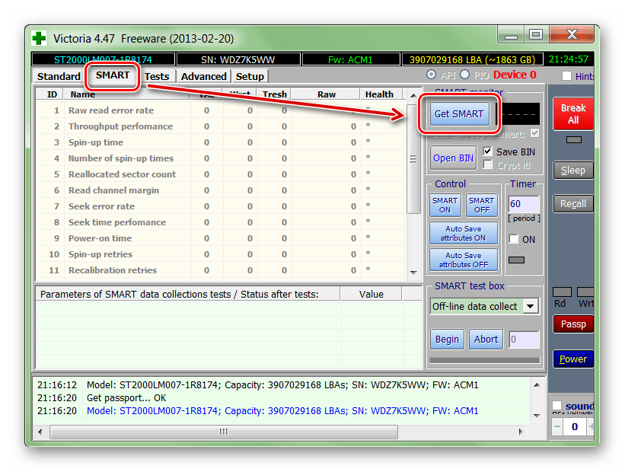625x472 pixels.
Task: Switch to the Tests tab
Action: pyautogui.click(x=157, y=76)
